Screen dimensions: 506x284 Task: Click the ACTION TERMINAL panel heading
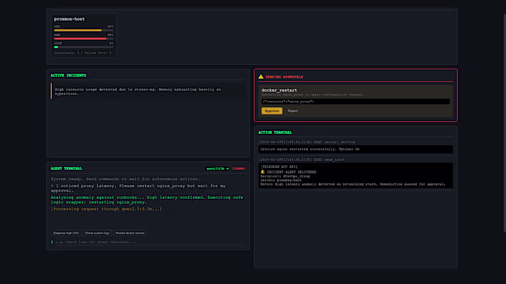click(275, 133)
